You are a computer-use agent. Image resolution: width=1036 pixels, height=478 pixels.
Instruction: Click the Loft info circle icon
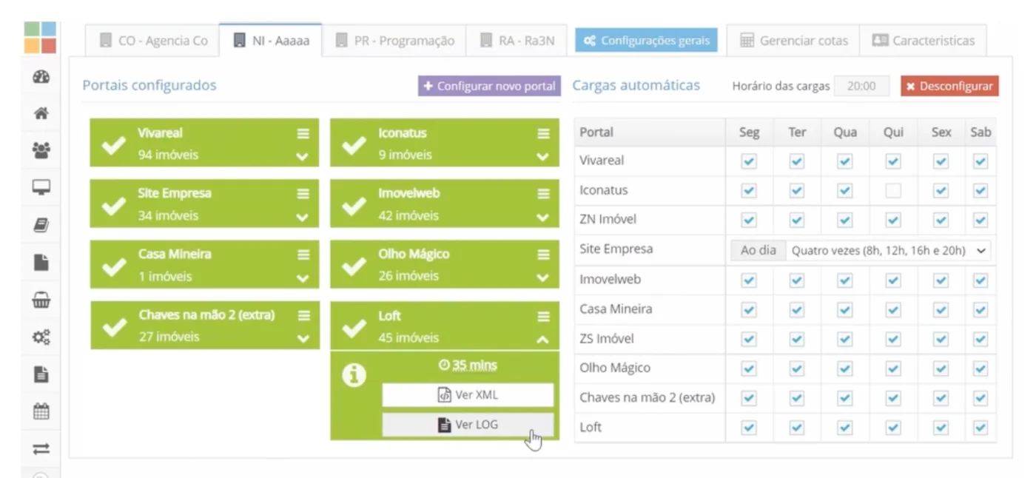pyautogui.click(x=354, y=375)
